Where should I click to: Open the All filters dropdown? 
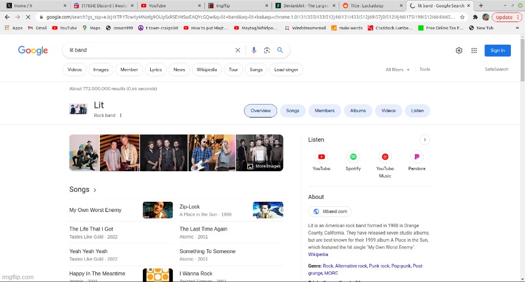[397, 70]
